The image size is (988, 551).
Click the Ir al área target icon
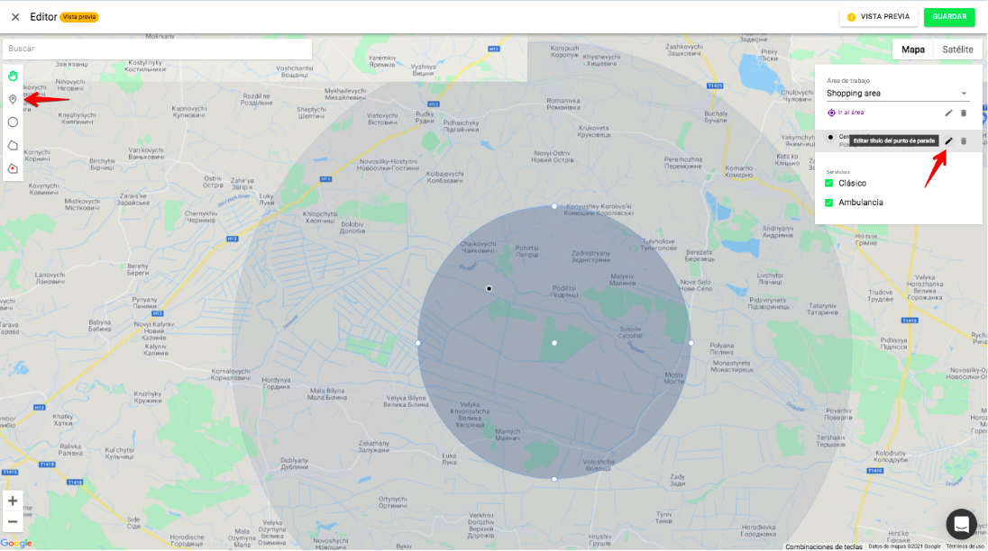coord(831,113)
